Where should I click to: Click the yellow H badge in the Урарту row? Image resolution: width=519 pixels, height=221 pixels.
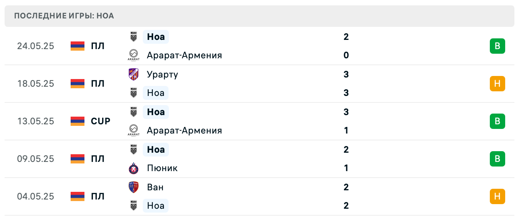[x=498, y=83]
